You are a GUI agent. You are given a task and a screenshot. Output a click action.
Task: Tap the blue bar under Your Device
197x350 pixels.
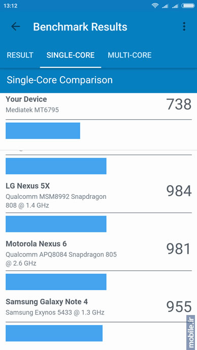click(x=43, y=130)
